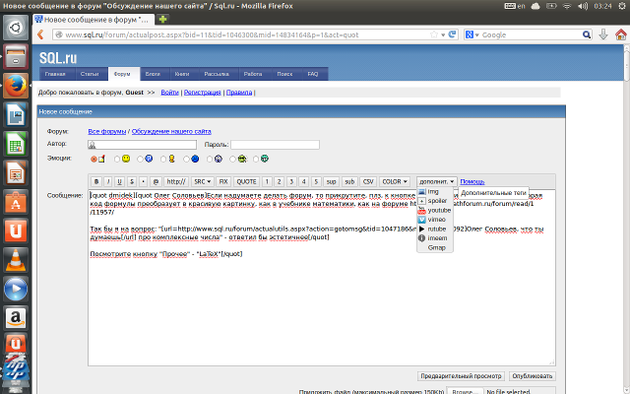
Task: Collapse the дополнит. extra tags dropdown
Action: (x=437, y=181)
